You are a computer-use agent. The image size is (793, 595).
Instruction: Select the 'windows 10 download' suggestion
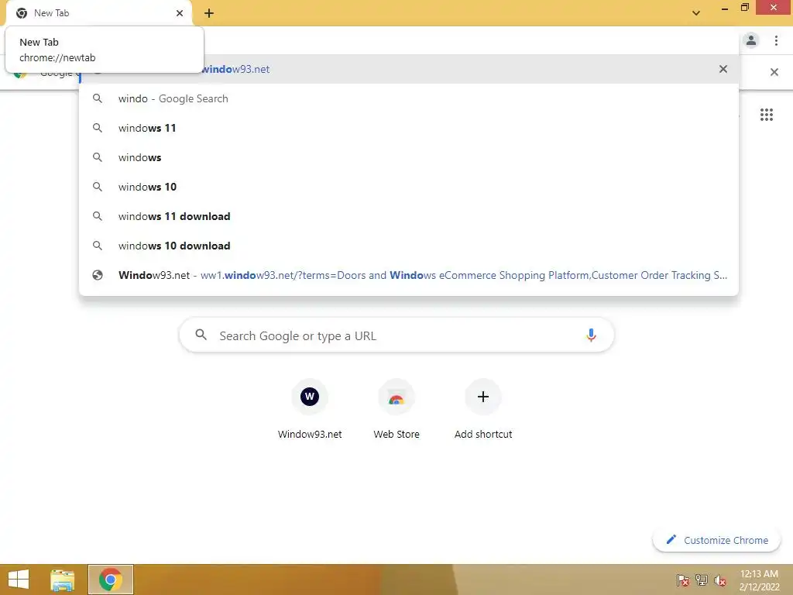[409, 246]
